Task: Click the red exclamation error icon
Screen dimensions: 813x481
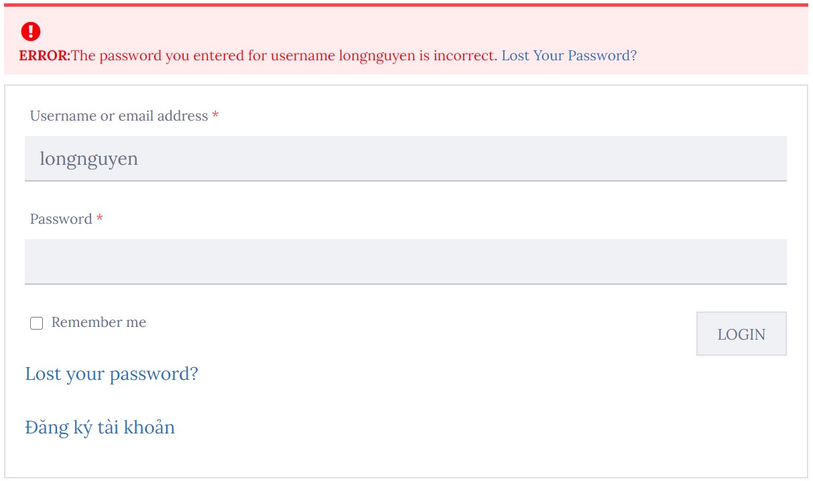Action: 31,31
